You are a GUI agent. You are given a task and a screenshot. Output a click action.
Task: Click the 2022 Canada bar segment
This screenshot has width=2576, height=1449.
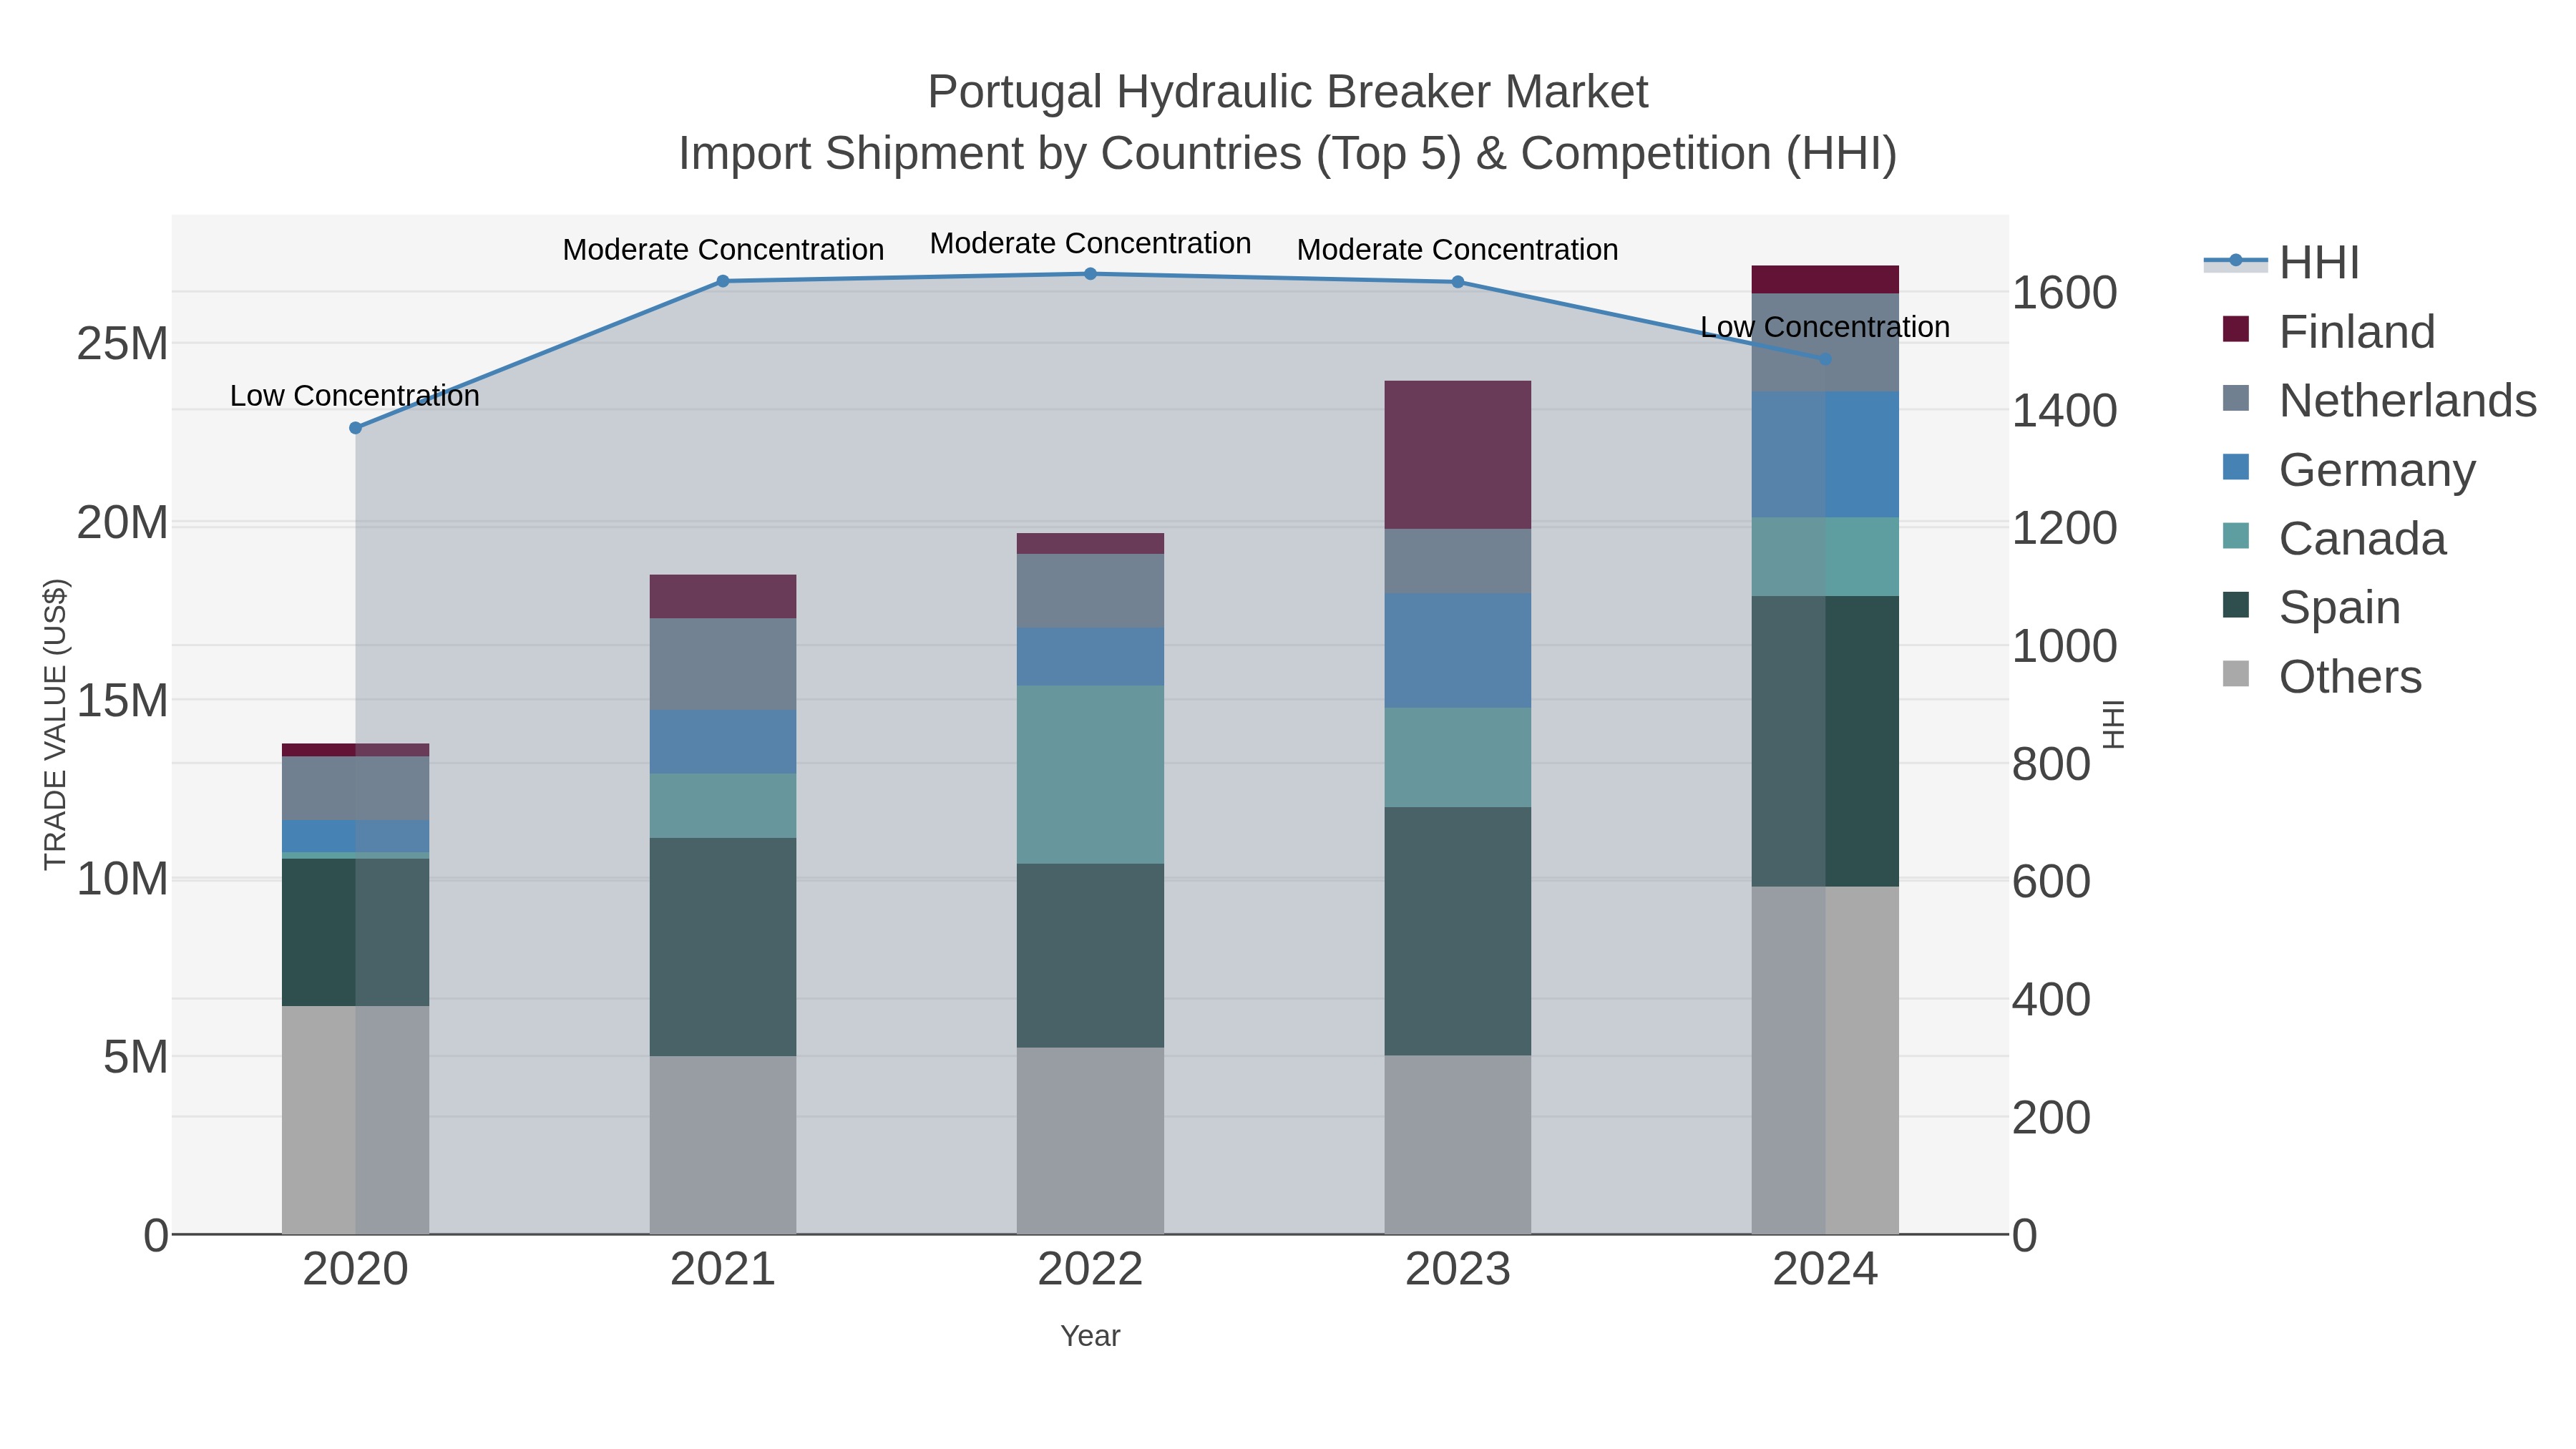coord(1091,775)
